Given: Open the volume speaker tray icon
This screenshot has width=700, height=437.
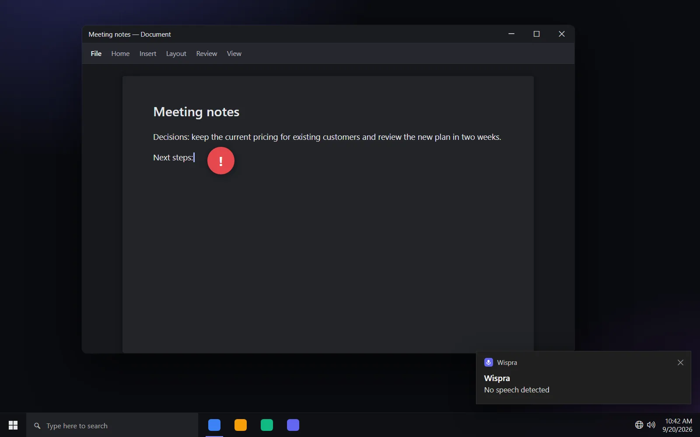Looking at the screenshot, I should click(651, 425).
